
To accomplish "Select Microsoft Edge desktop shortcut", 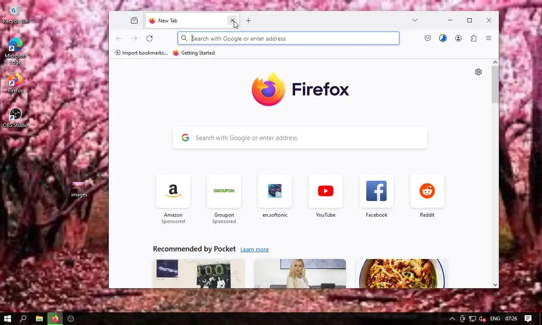I will coord(16,51).
